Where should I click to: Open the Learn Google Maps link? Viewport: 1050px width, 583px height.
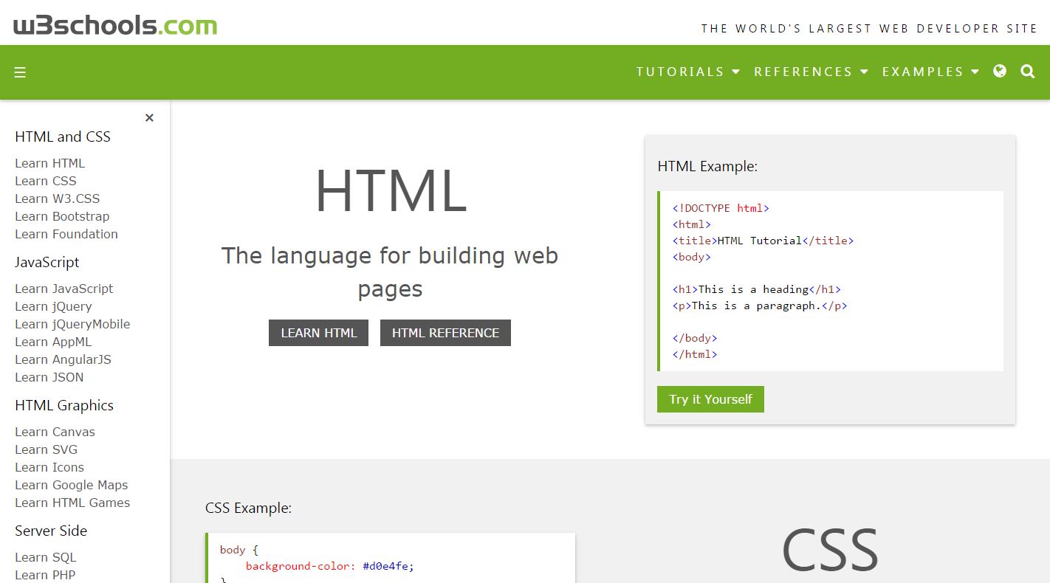click(71, 485)
